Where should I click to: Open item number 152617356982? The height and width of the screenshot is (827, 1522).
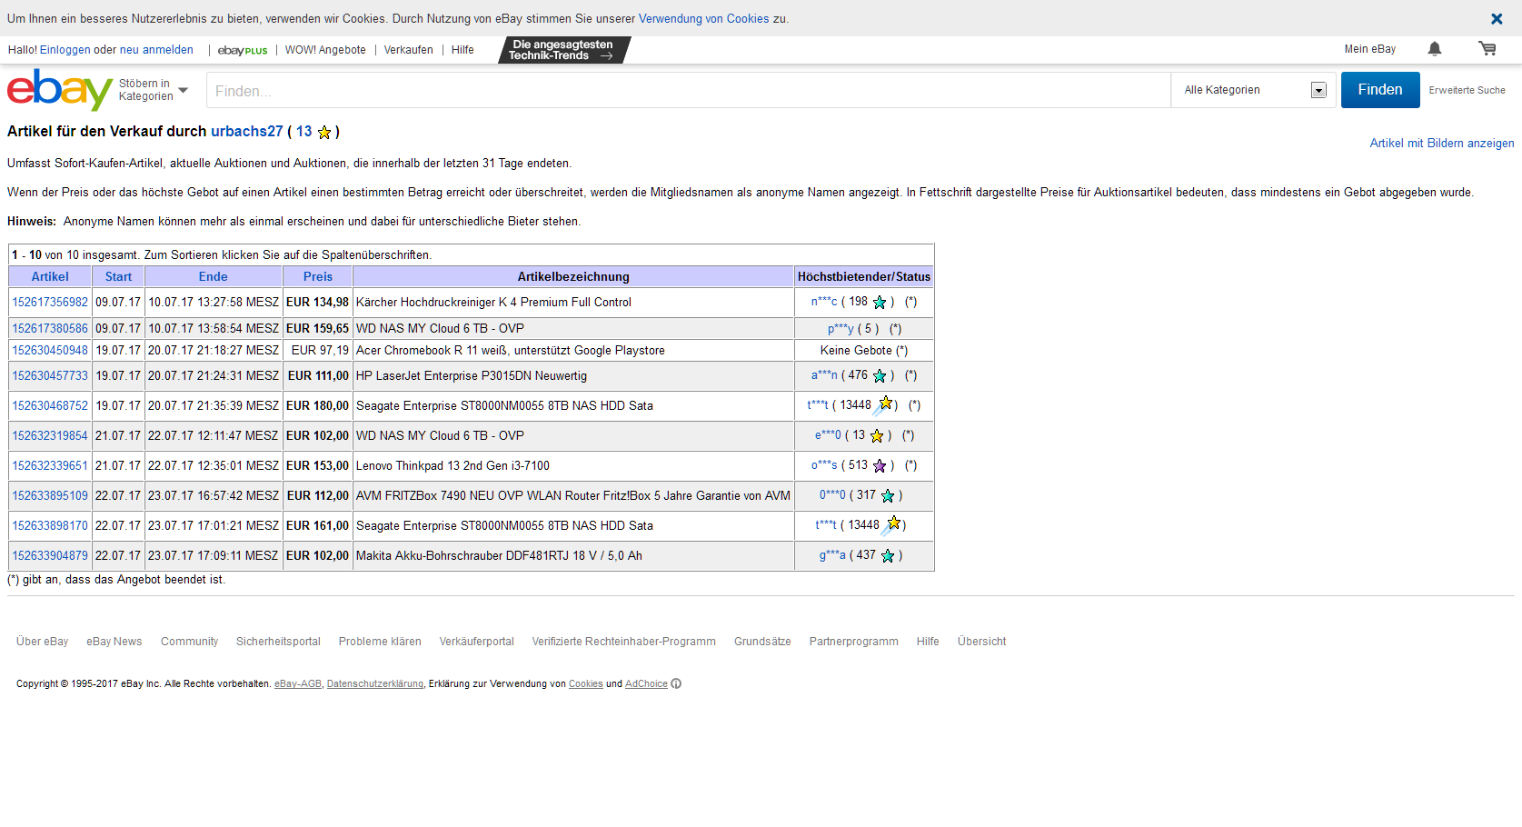click(50, 303)
